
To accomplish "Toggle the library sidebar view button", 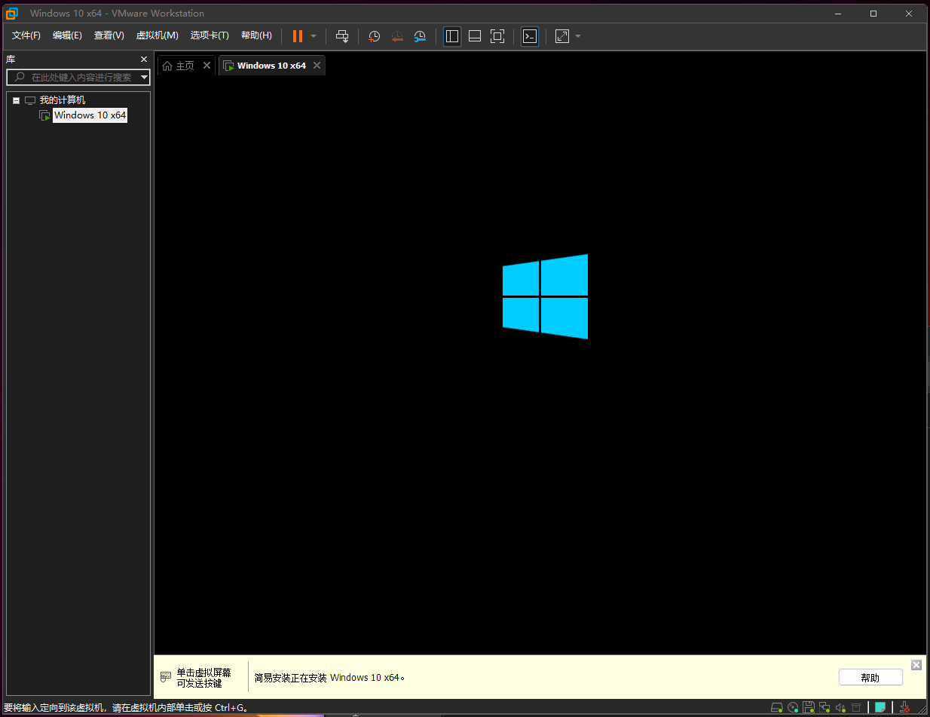I will (x=452, y=36).
